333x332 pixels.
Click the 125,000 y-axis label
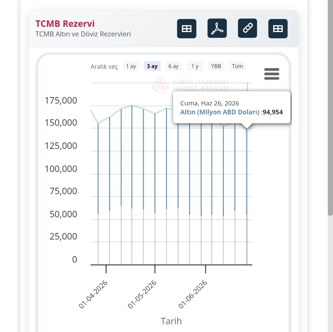(x=61, y=146)
